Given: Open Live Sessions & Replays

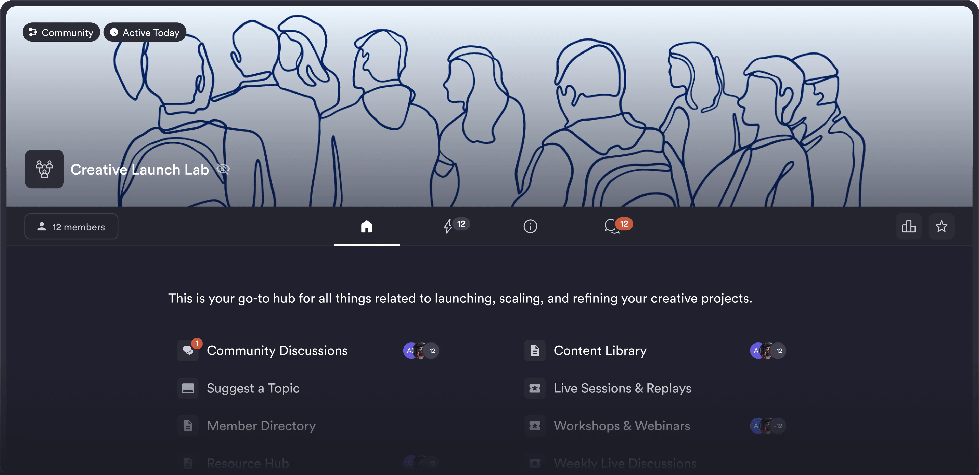Looking at the screenshot, I should point(622,388).
